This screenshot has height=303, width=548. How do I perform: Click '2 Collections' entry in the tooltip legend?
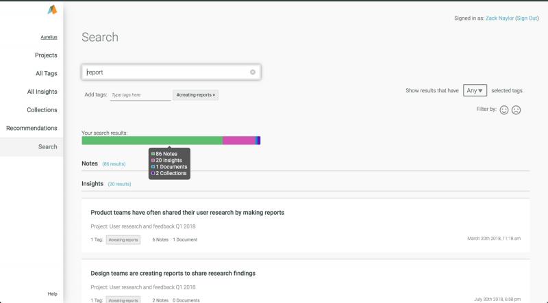pyautogui.click(x=169, y=173)
